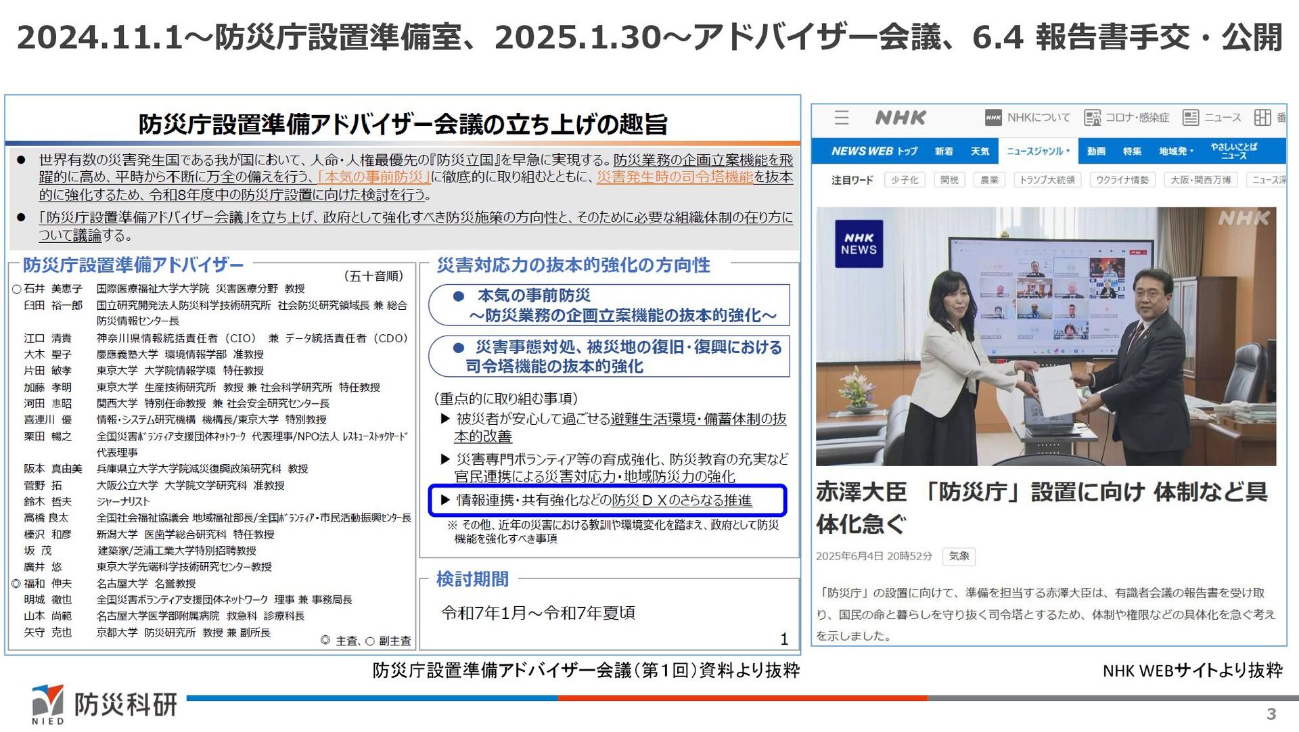Click the news photo of report handover

1045,336
